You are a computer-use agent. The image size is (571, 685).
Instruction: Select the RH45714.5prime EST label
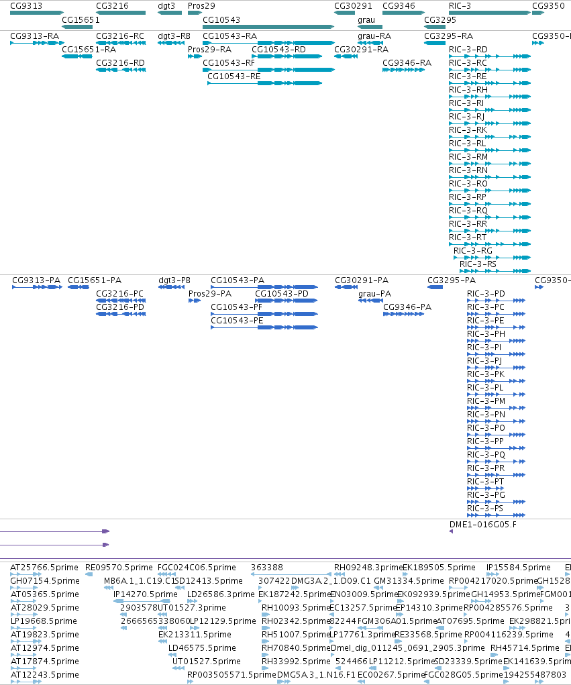point(525,648)
